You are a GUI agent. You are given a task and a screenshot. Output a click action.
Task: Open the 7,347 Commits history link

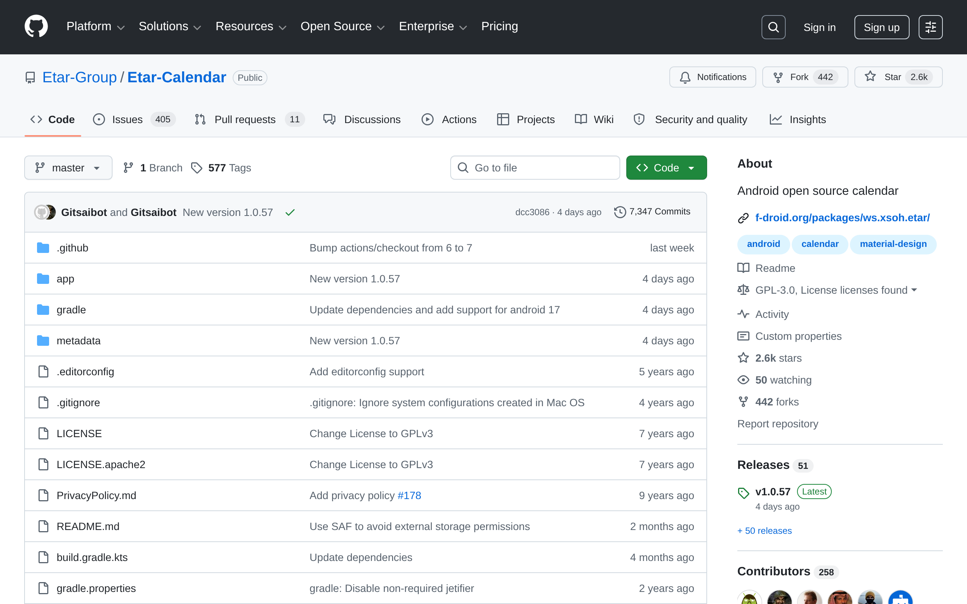pyautogui.click(x=652, y=212)
